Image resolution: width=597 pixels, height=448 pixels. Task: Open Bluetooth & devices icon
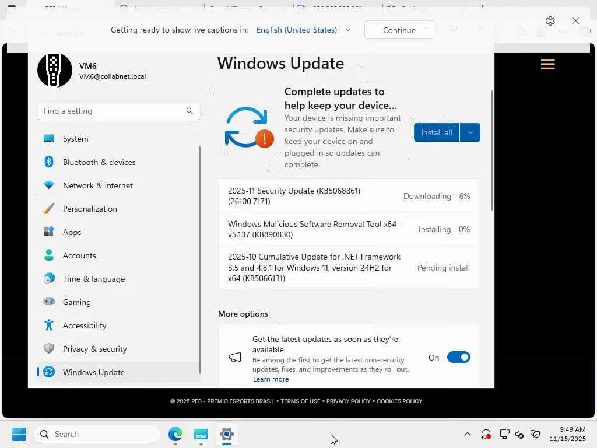49,162
